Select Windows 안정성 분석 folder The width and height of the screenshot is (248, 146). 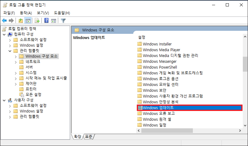click(161, 102)
